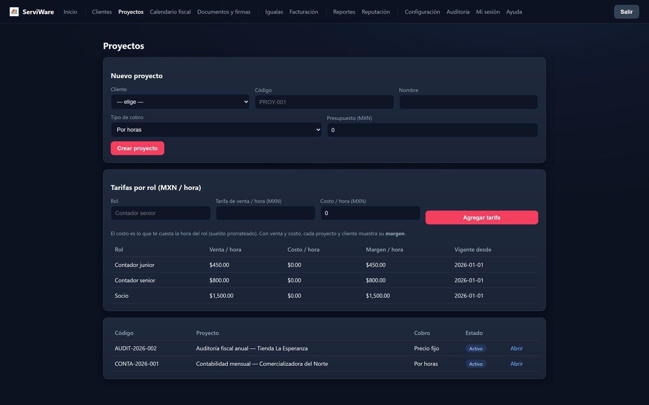
Task: Open Documentos y firmas section
Action: pos(224,12)
